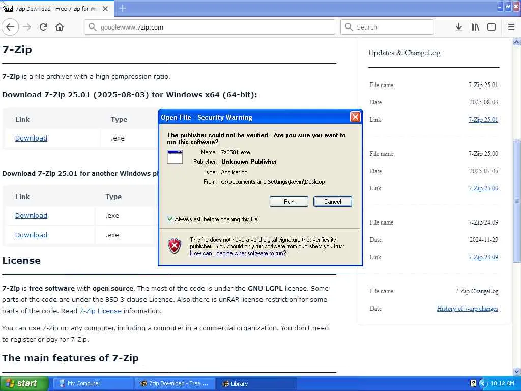Open 'How can I decide what software to run?'
This screenshot has width=521, height=391.
click(238, 253)
